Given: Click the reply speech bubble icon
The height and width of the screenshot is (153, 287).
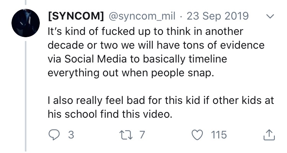Looking at the screenshot, I should point(54,135).
